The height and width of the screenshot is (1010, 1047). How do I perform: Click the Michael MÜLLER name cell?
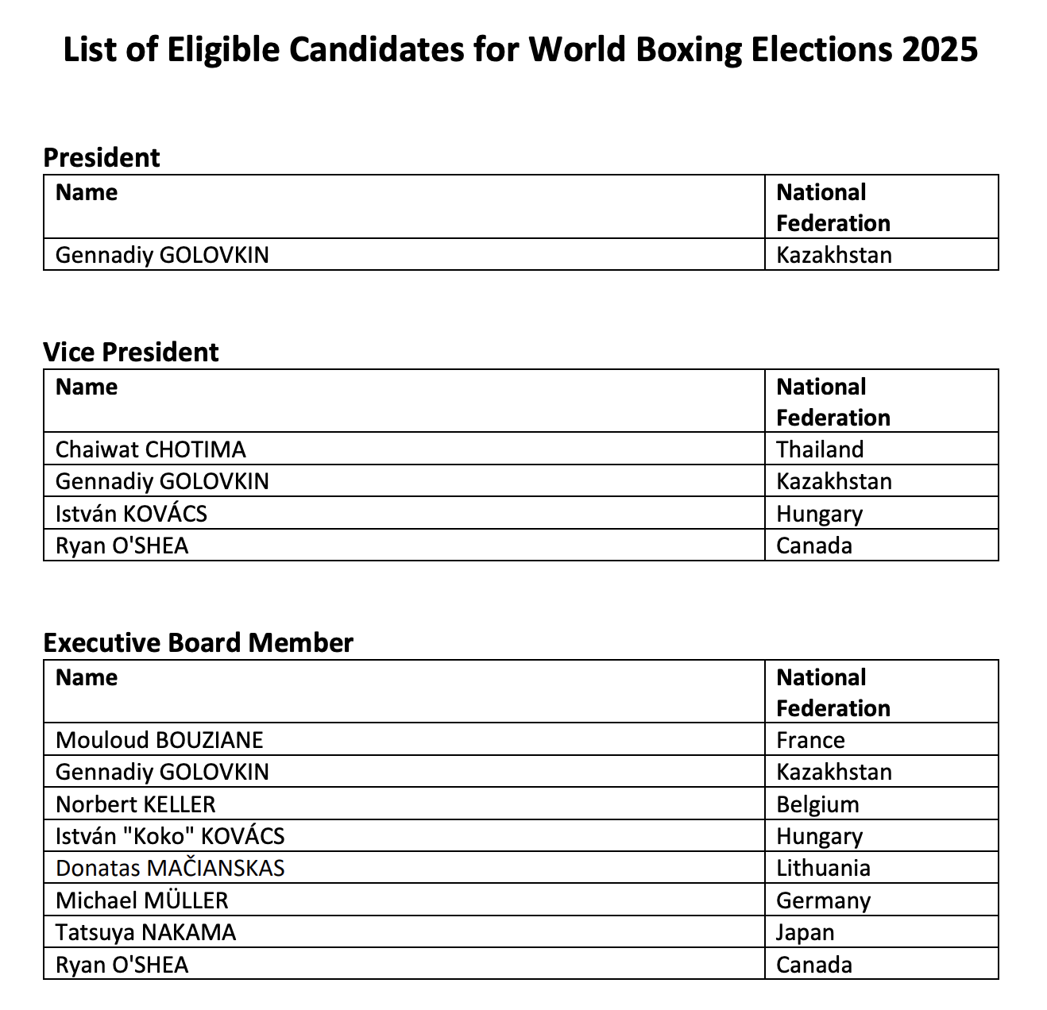pos(142,900)
